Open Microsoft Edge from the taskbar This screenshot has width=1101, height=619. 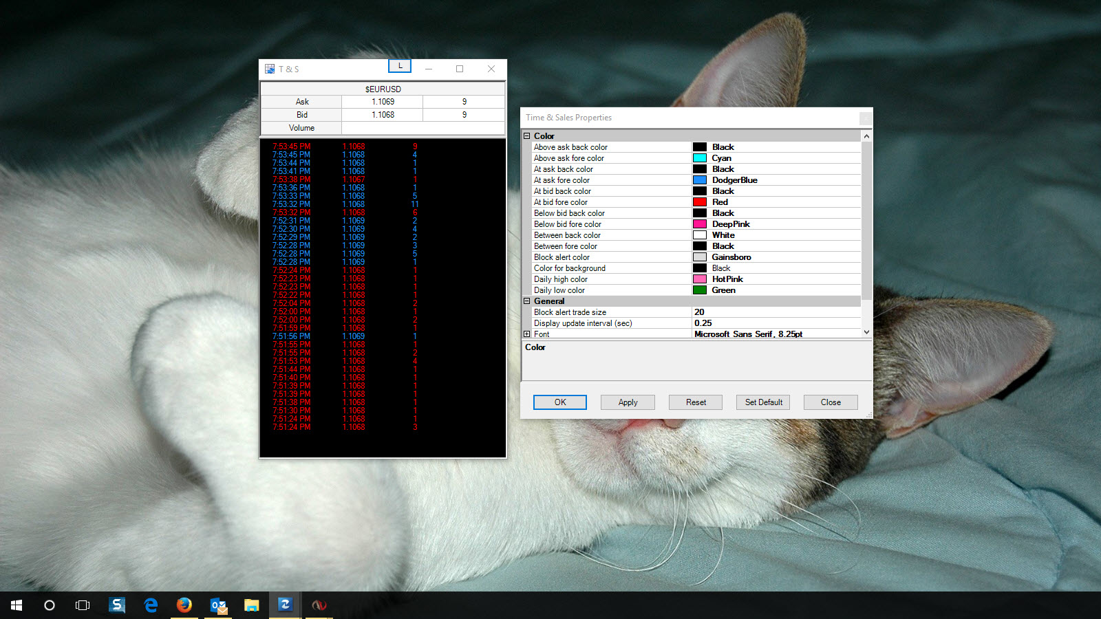pos(151,605)
